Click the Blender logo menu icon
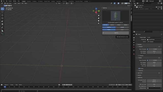Image resolution: width=163 pixels, height=92 pixels. click(x=2, y=1)
